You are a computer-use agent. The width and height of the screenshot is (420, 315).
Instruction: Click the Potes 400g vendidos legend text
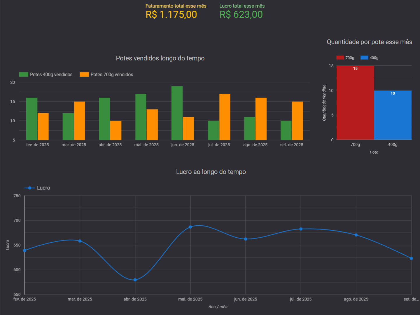[x=51, y=74]
